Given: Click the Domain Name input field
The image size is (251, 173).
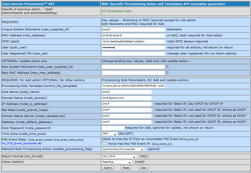Looking at the screenshot, I should pos(127,98).
